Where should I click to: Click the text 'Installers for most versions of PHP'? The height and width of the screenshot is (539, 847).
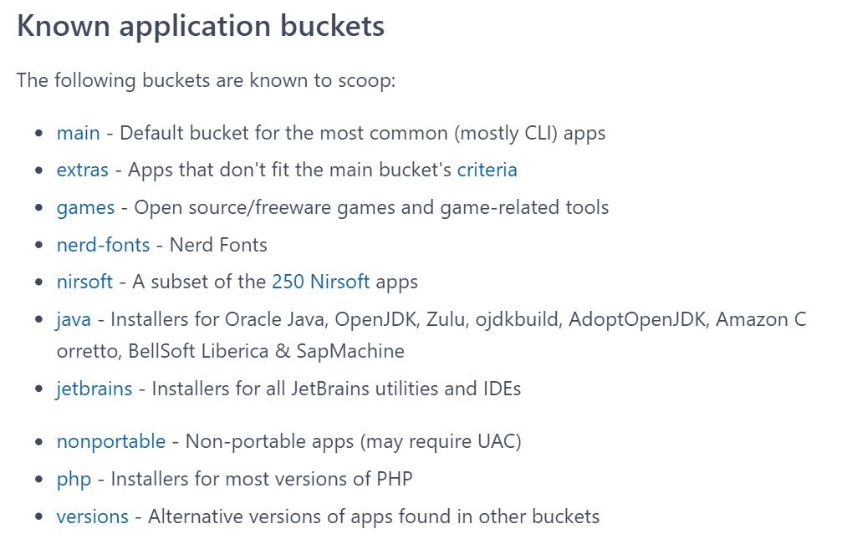coord(262,480)
